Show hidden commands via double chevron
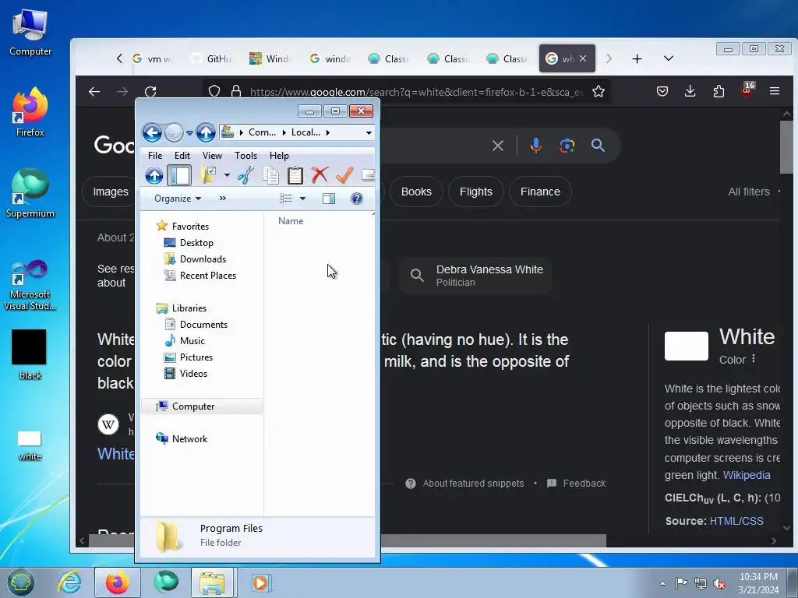 coord(222,199)
